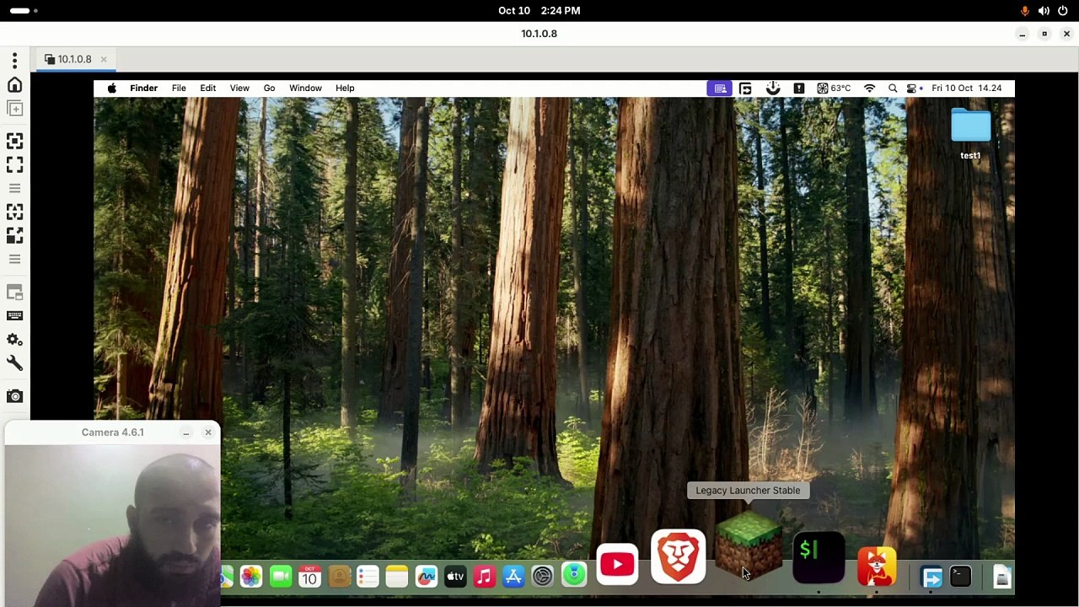Image resolution: width=1079 pixels, height=607 pixels.
Task: Open FaceTime from the Dock
Action: pyautogui.click(x=281, y=576)
